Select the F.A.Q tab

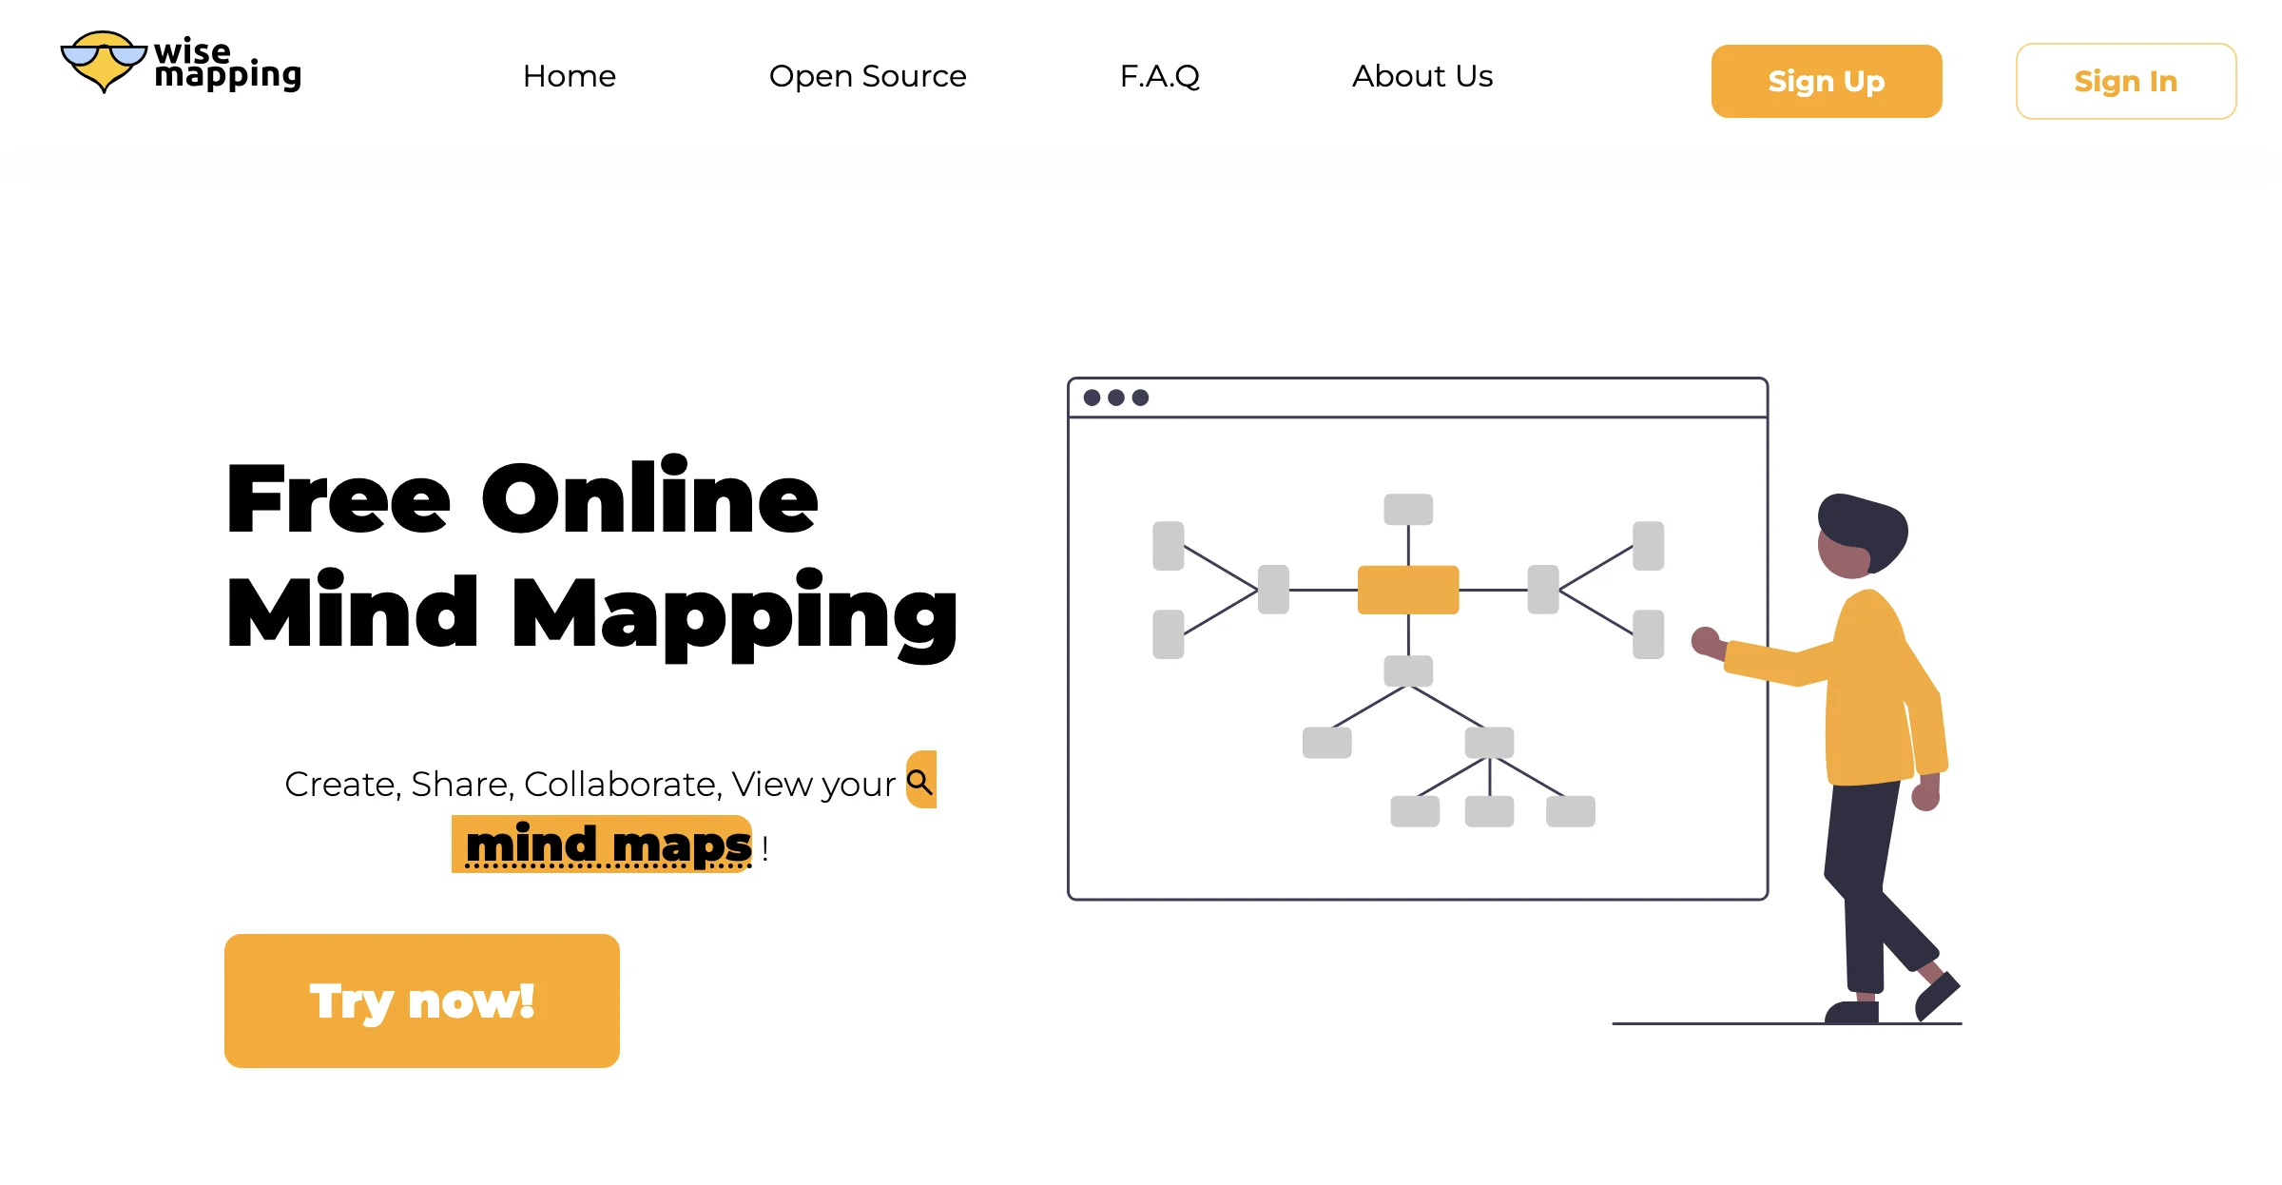tap(1161, 75)
